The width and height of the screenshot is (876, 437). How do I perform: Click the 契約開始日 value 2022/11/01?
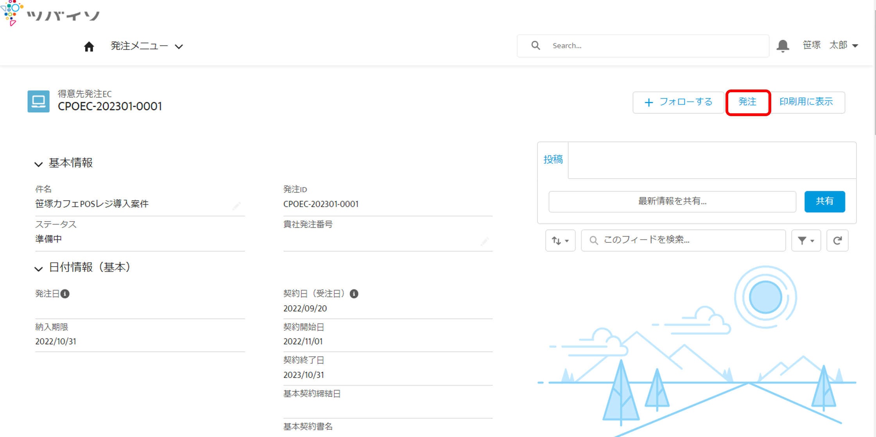[x=303, y=341]
